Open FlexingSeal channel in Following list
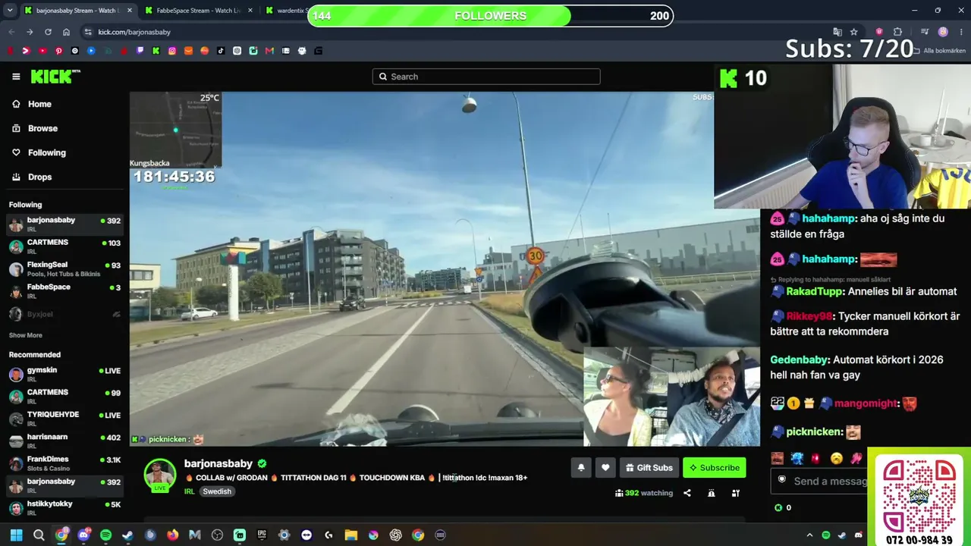971x546 pixels. 64,269
